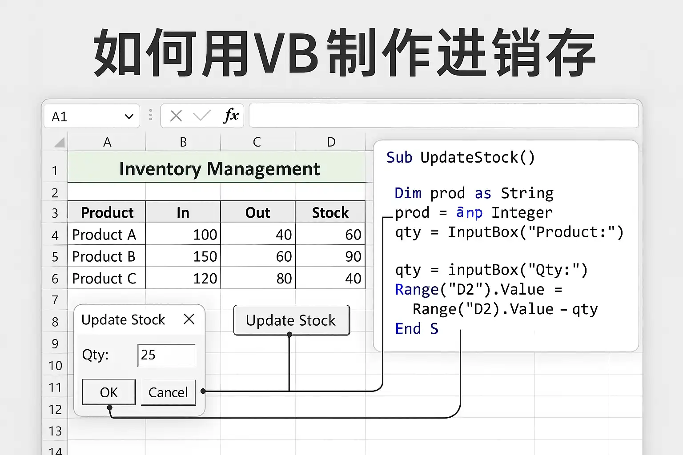Click the formula bar cancel X icon

point(176,116)
